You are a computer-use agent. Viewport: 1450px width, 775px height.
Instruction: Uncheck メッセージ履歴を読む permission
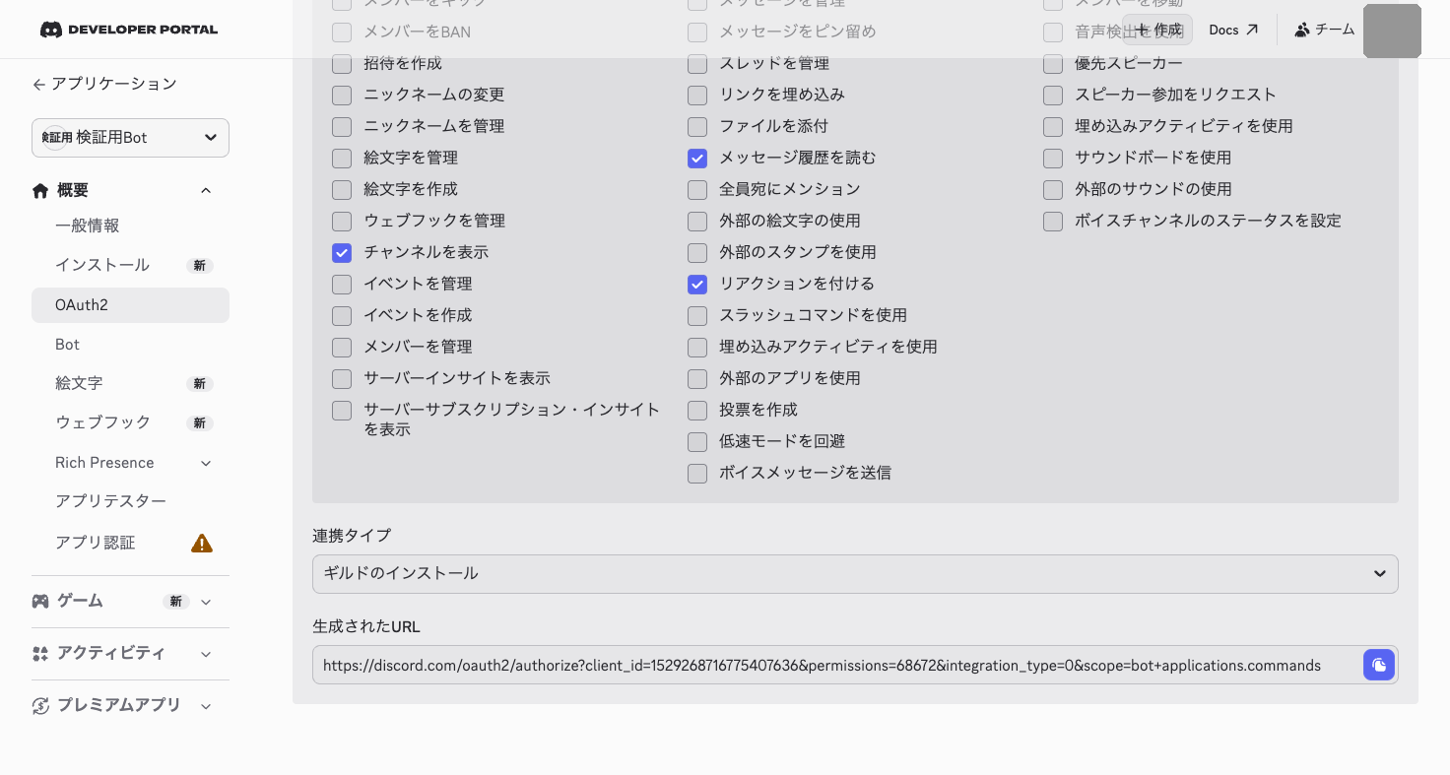[x=697, y=158]
